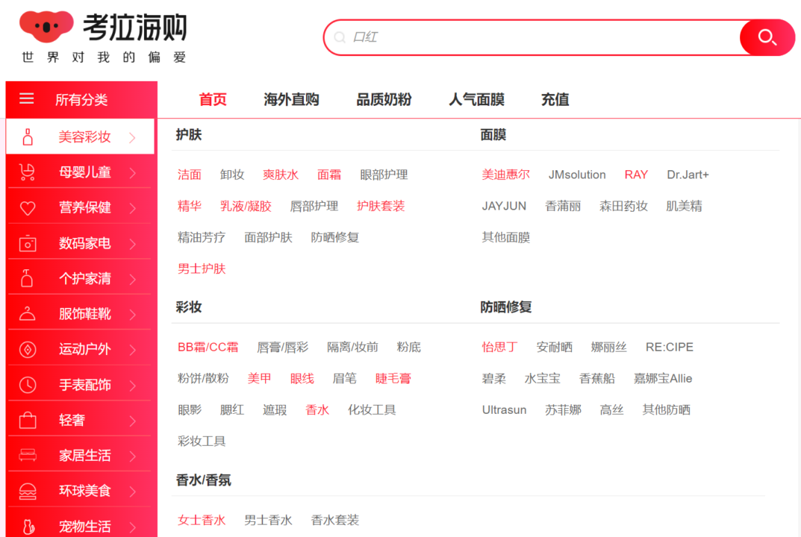Open the 海外直购 tab
801x537 pixels.
pyautogui.click(x=291, y=99)
